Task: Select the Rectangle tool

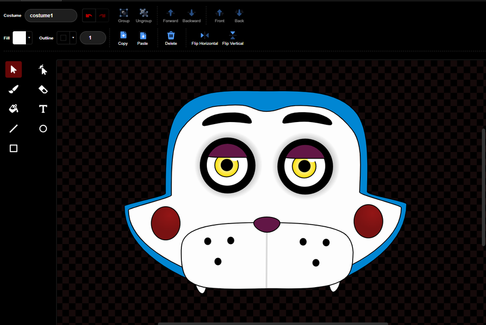Action: coord(13,148)
